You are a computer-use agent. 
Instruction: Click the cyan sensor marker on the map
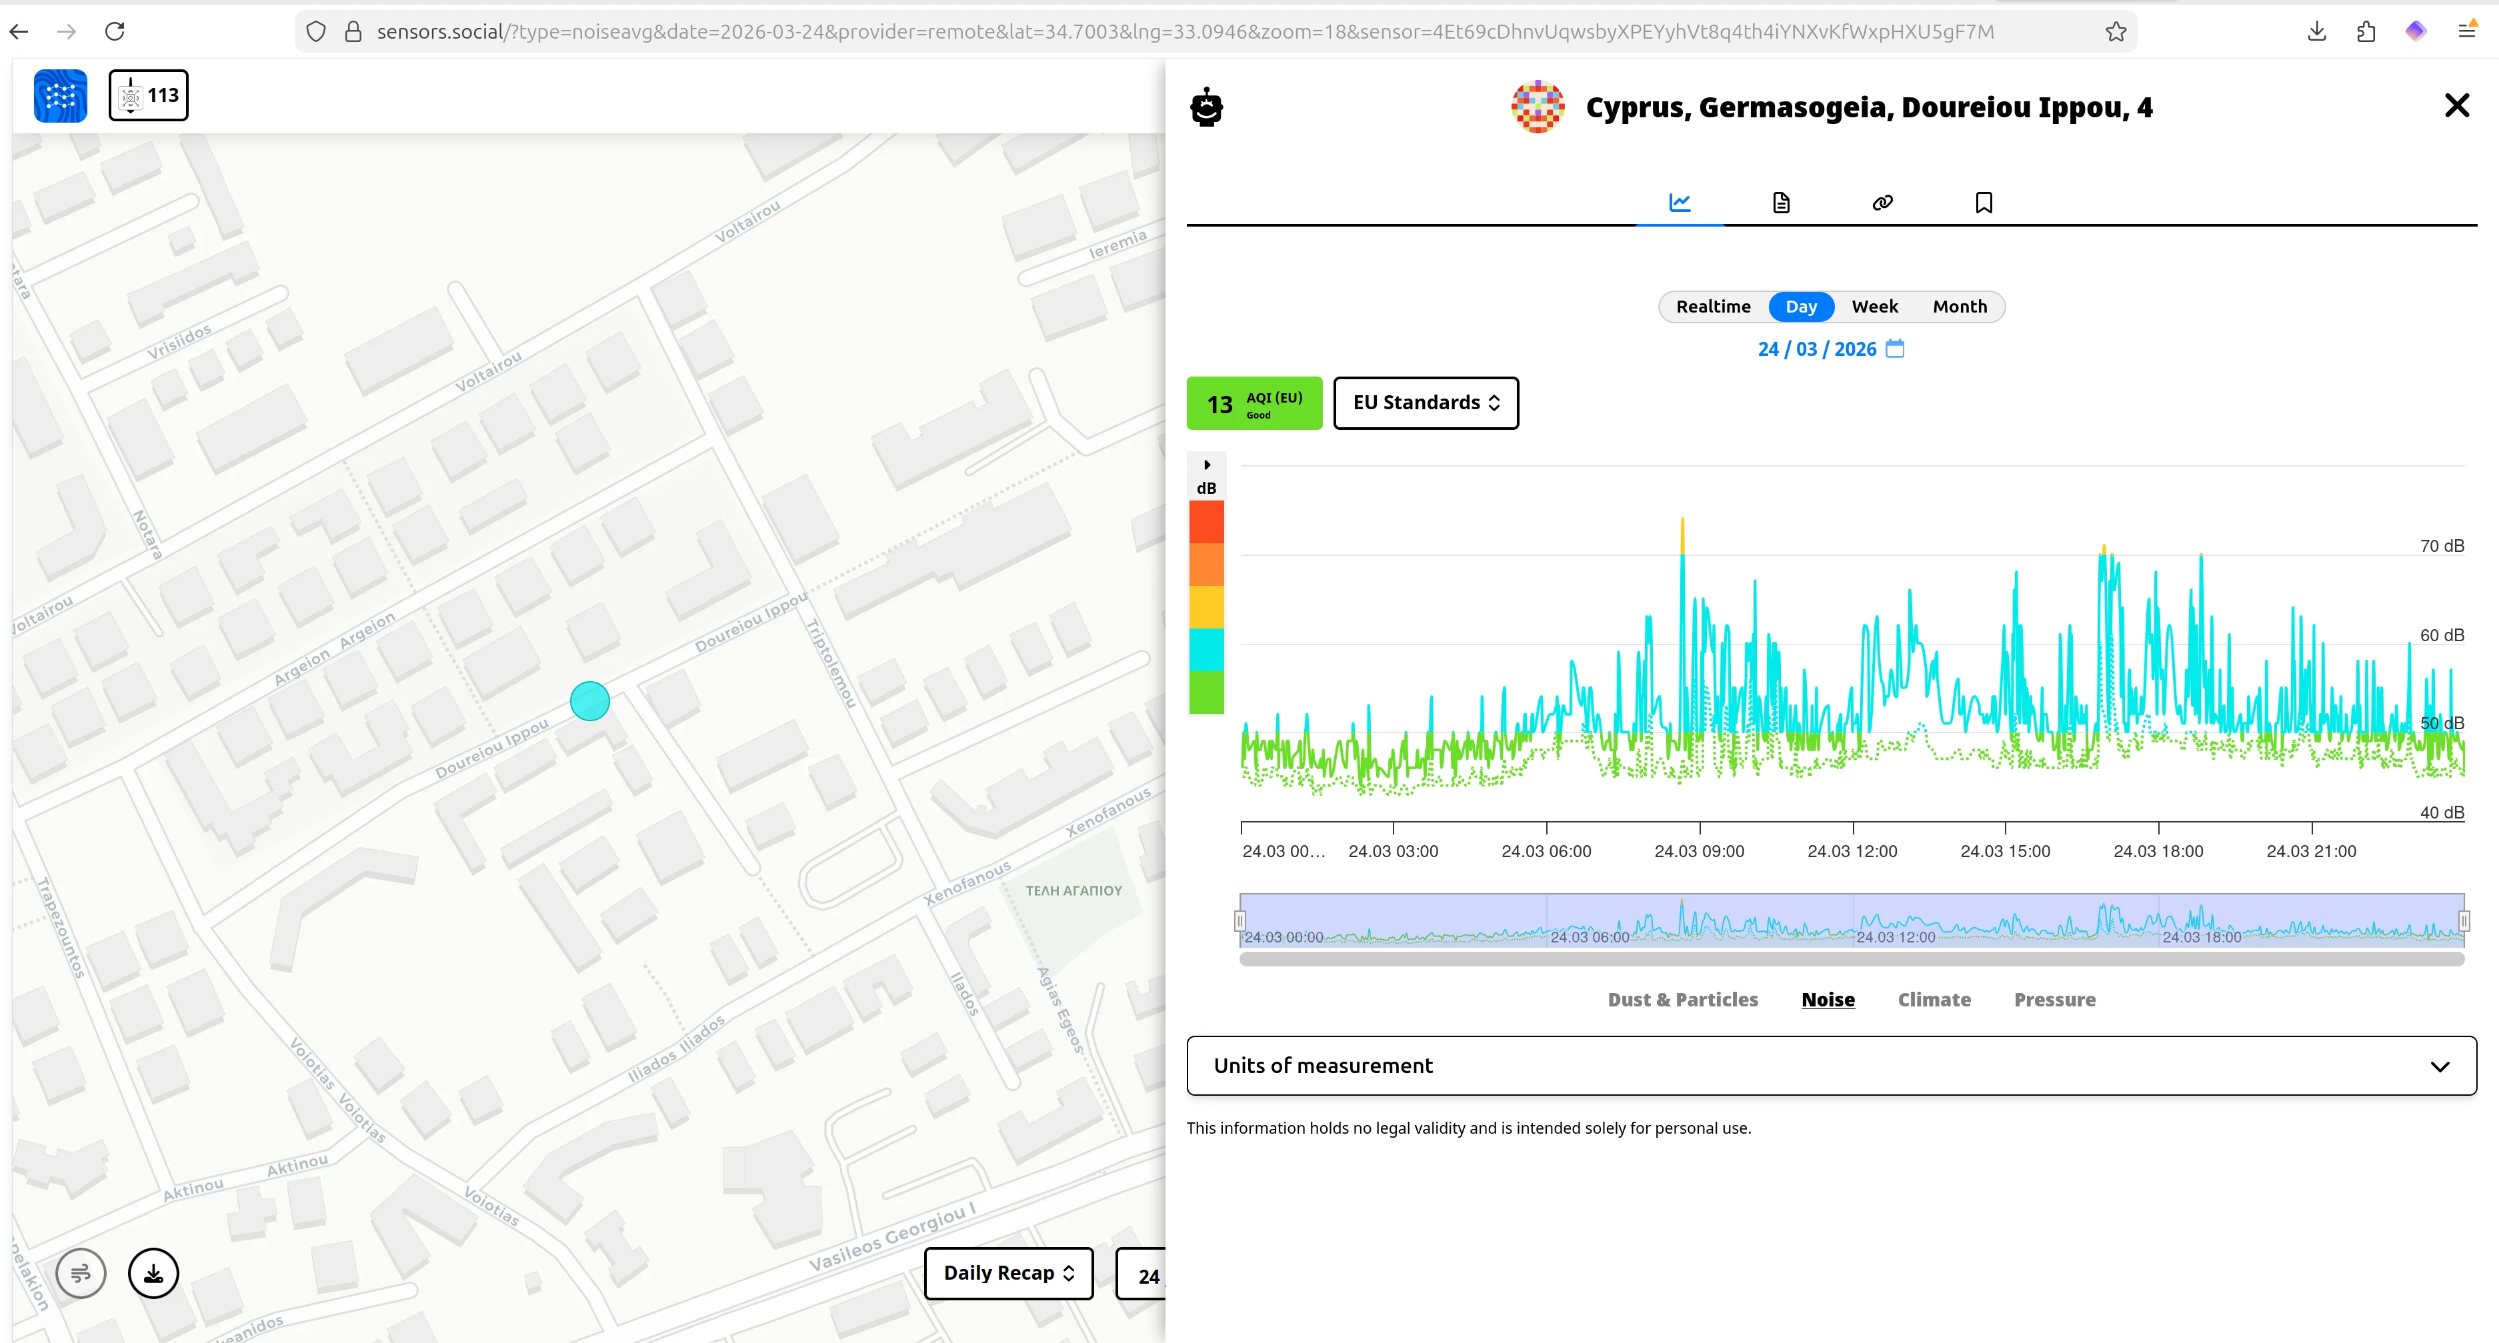(590, 700)
